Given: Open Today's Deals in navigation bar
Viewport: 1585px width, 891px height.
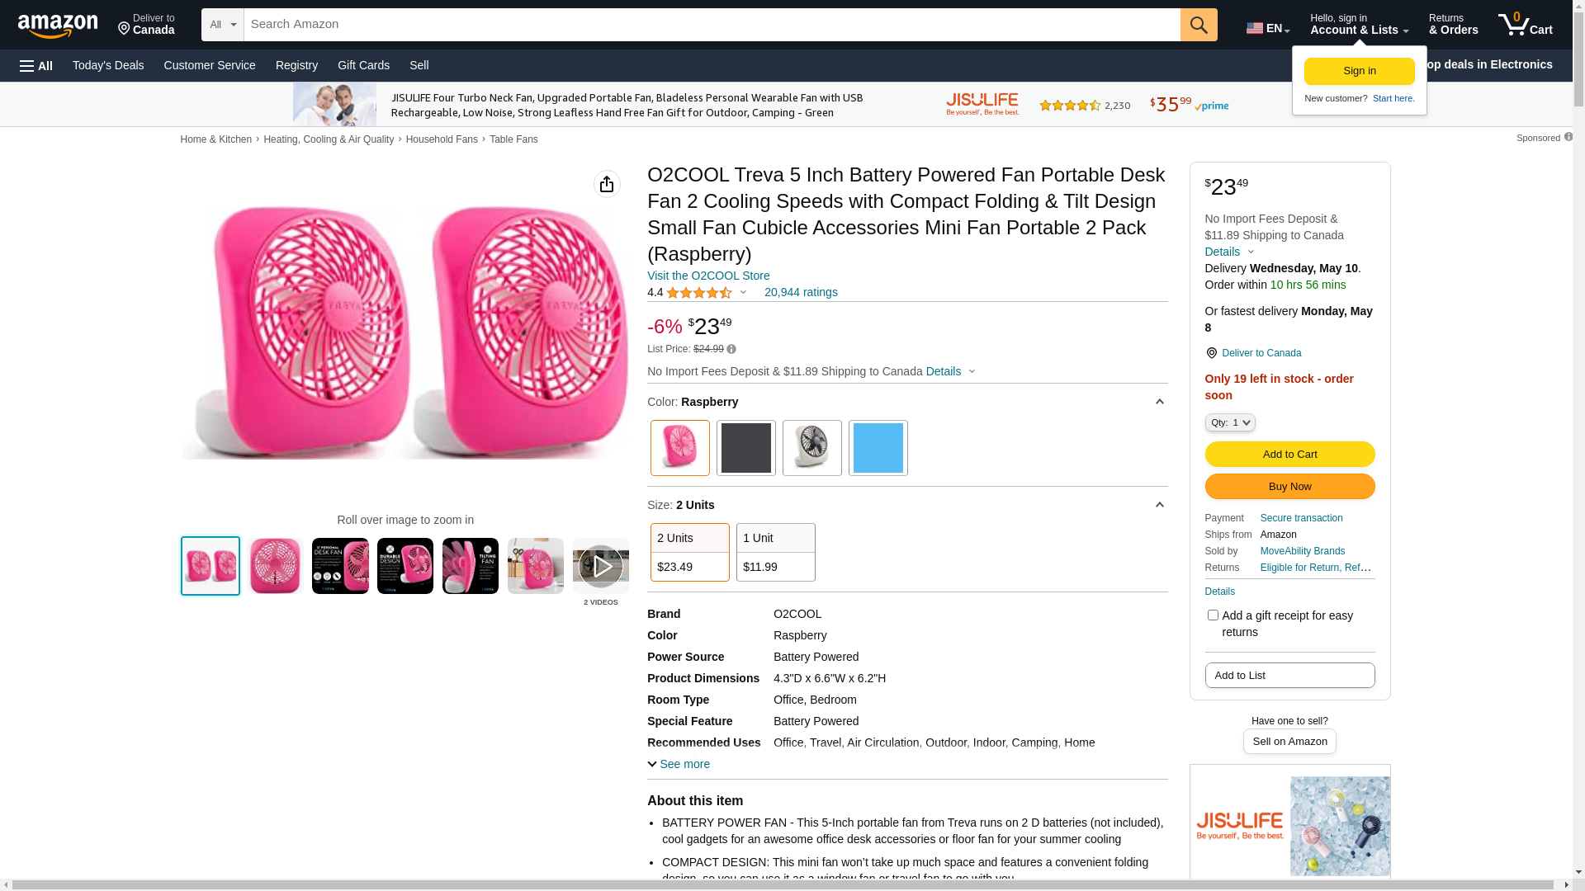Looking at the screenshot, I should tap(108, 65).
